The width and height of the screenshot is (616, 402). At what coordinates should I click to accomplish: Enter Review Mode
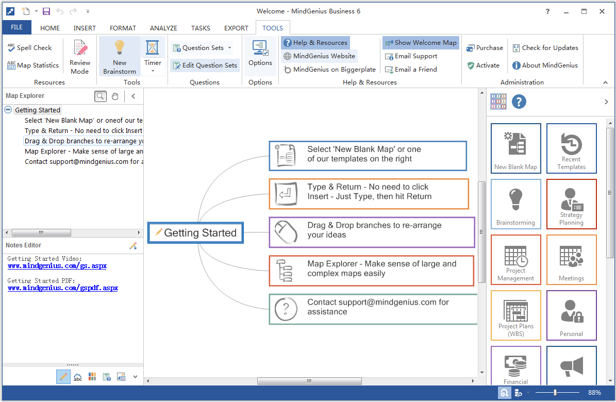[x=80, y=57]
